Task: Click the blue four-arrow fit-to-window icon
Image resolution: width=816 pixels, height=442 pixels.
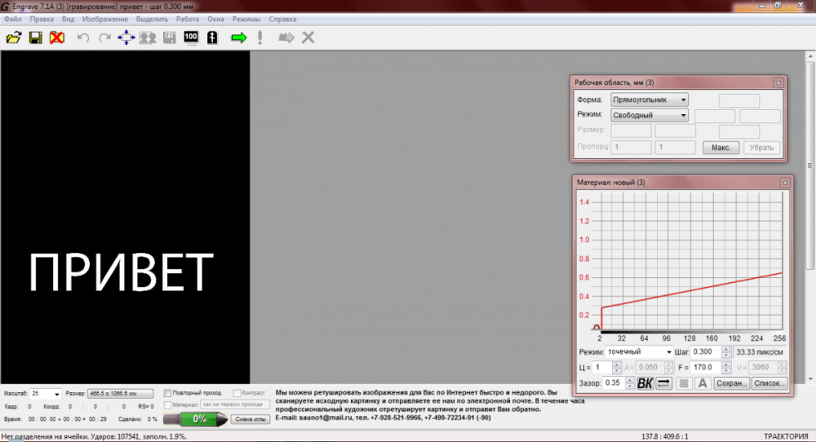Action: click(x=126, y=38)
